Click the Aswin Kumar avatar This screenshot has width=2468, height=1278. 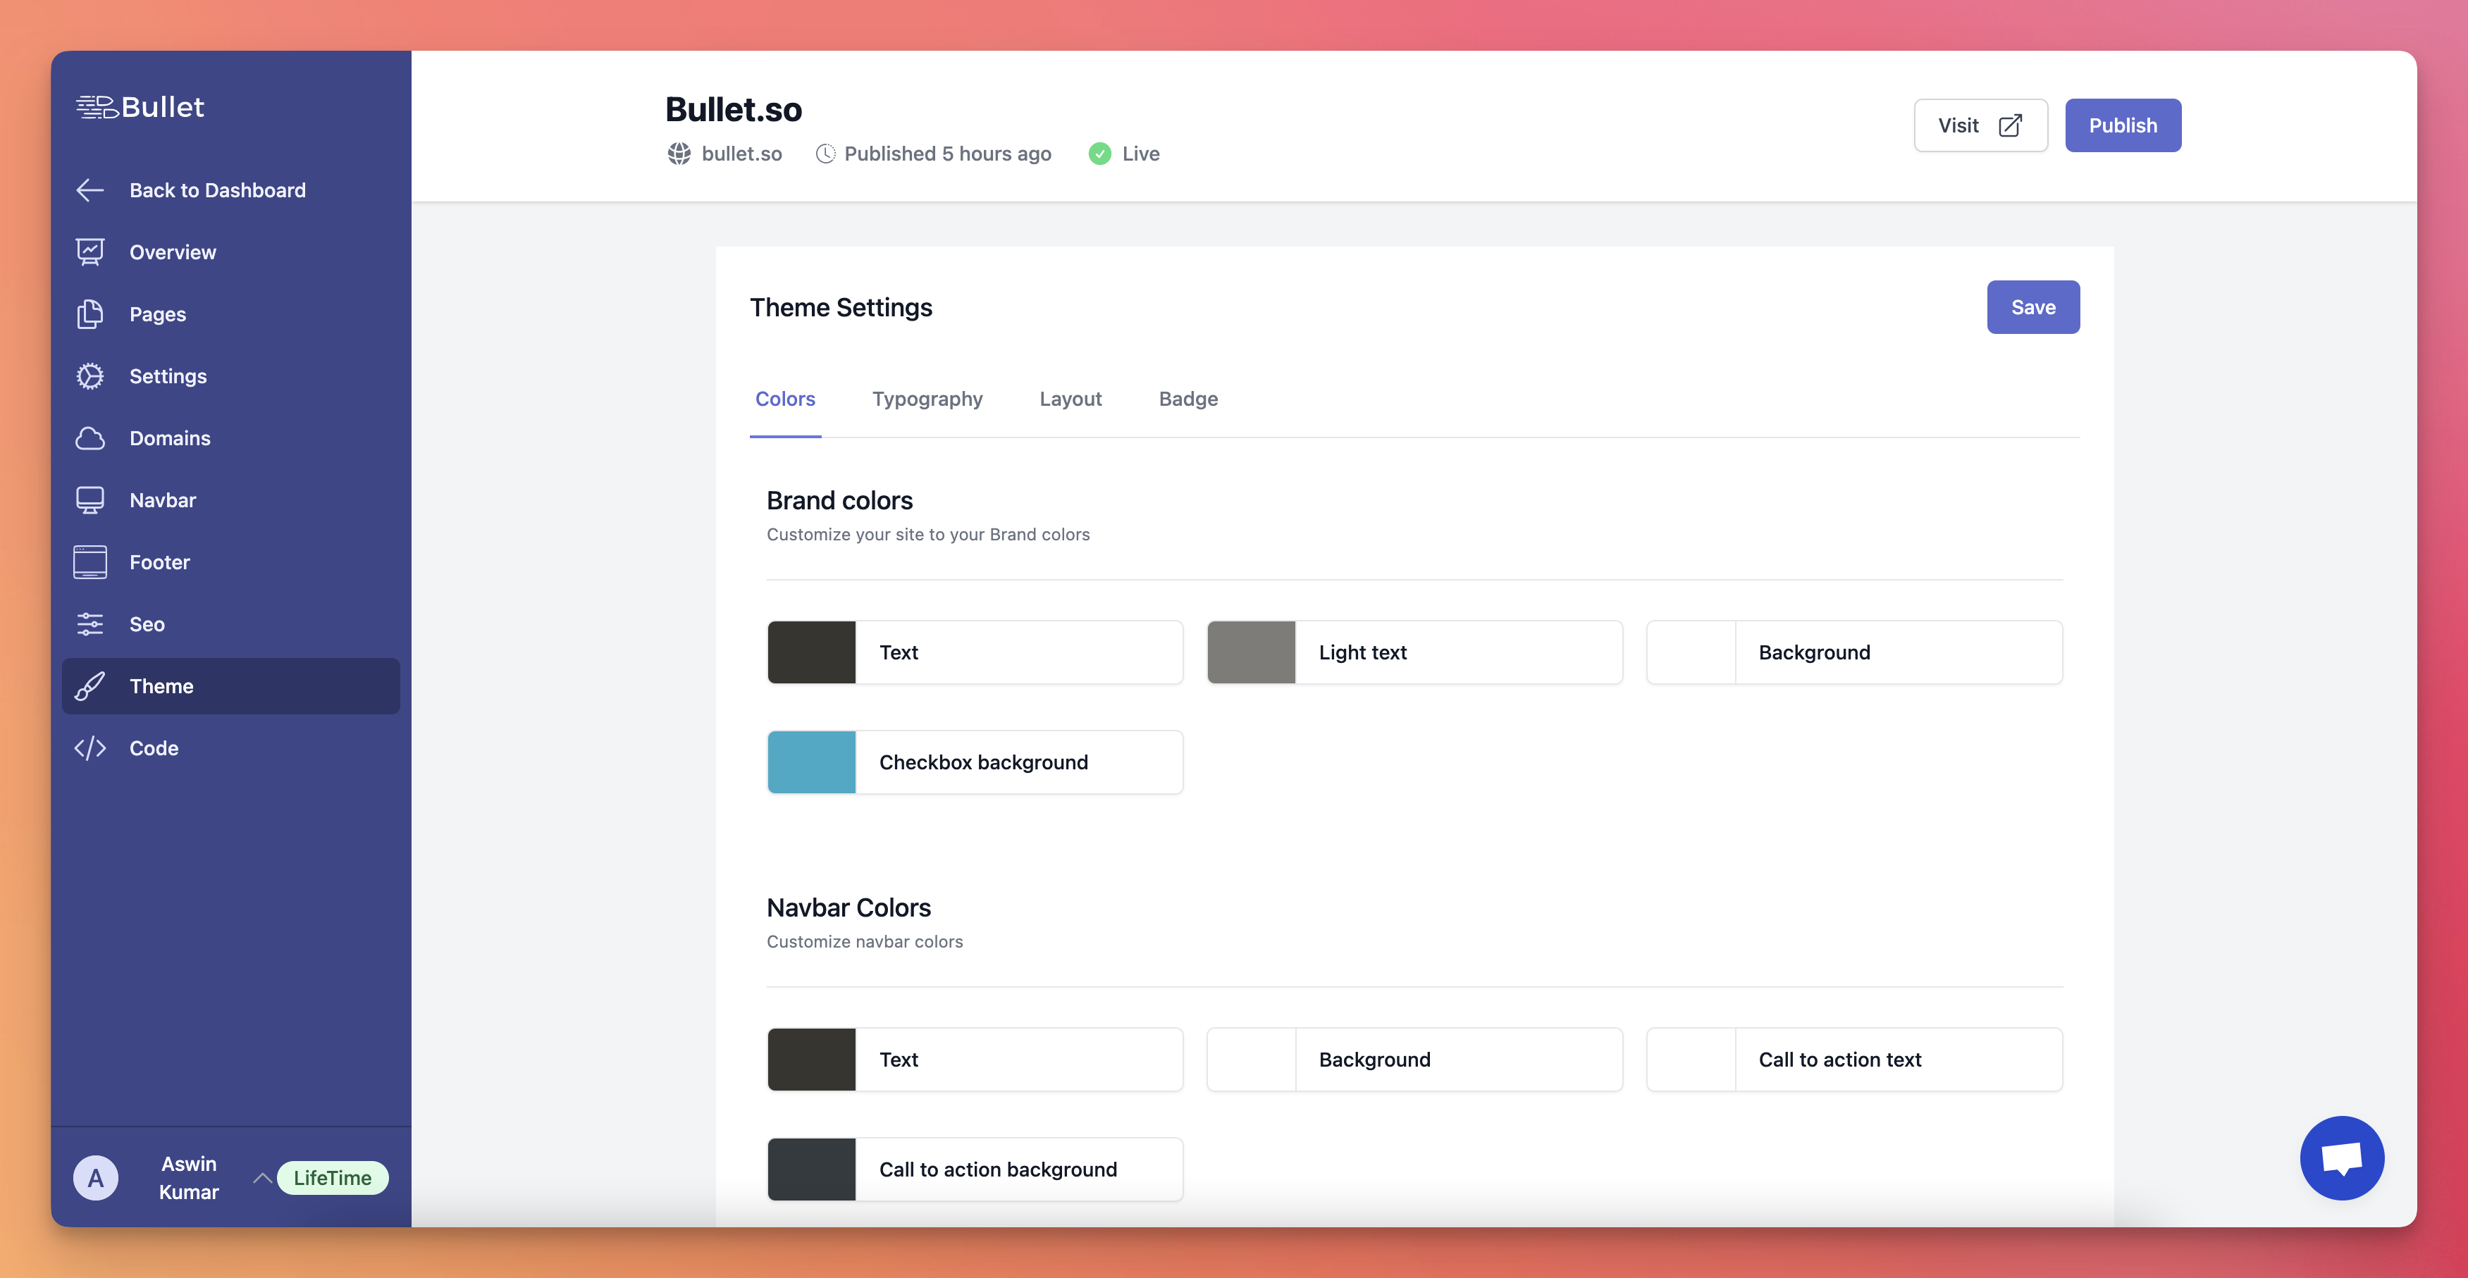(x=96, y=1177)
